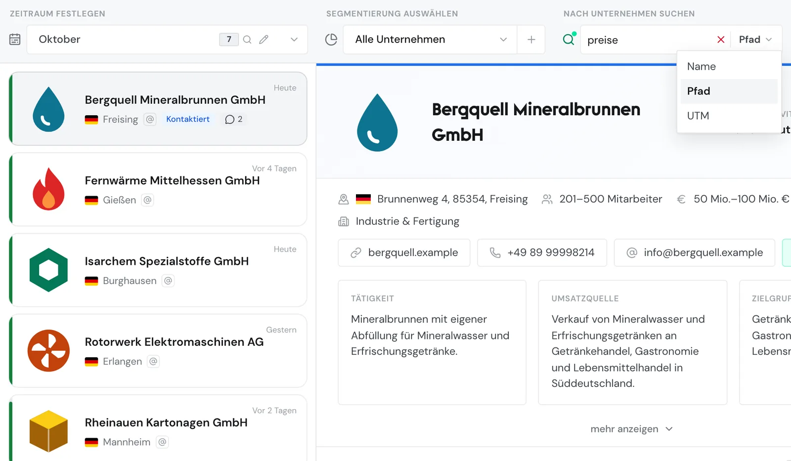Open the Alle Unternehmen dropdown
Screen dimensions: 791x461
tap(430, 40)
